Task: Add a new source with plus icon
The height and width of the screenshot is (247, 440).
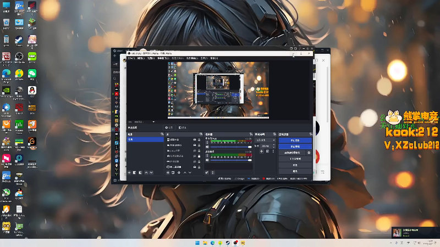Action: tap(168, 172)
